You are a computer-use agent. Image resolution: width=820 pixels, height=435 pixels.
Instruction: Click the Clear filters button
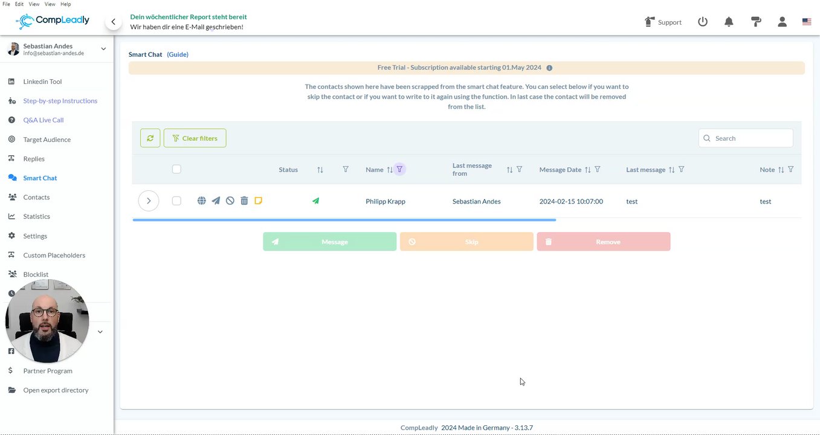(x=195, y=138)
